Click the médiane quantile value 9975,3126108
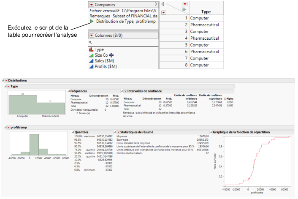Screen dimensions: 298x199 click(x=105, y=153)
